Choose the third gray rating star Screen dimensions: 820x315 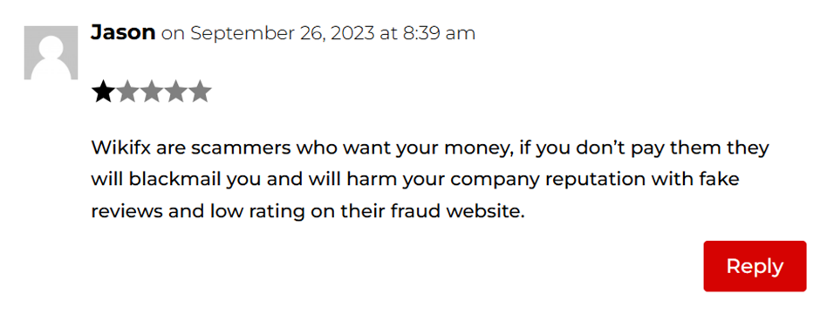click(151, 92)
